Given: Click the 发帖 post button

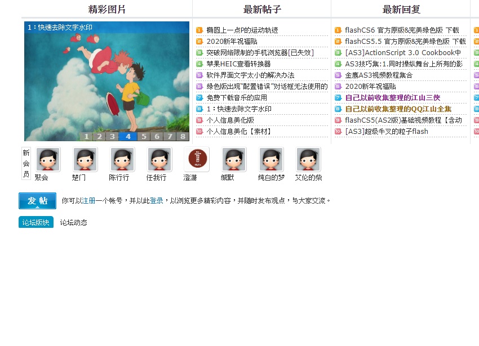Looking at the screenshot, I should click(37, 201).
